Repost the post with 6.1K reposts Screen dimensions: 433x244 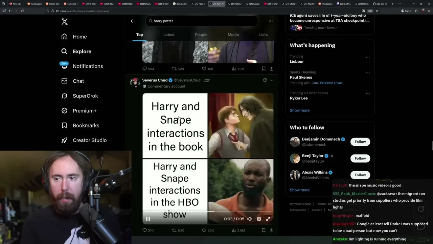(x=178, y=230)
